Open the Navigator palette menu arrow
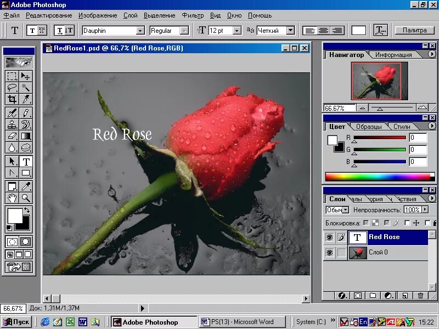Image resolution: width=439 pixels, height=329 pixels. [432, 54]
